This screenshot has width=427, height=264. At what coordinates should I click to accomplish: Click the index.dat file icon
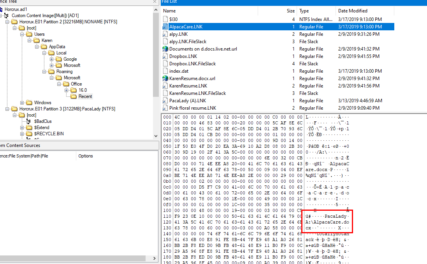click(x=165, y=71)
